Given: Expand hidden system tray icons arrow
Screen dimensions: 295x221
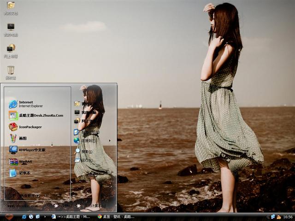Looking at the screenshot, I should (x=268, y=216).
